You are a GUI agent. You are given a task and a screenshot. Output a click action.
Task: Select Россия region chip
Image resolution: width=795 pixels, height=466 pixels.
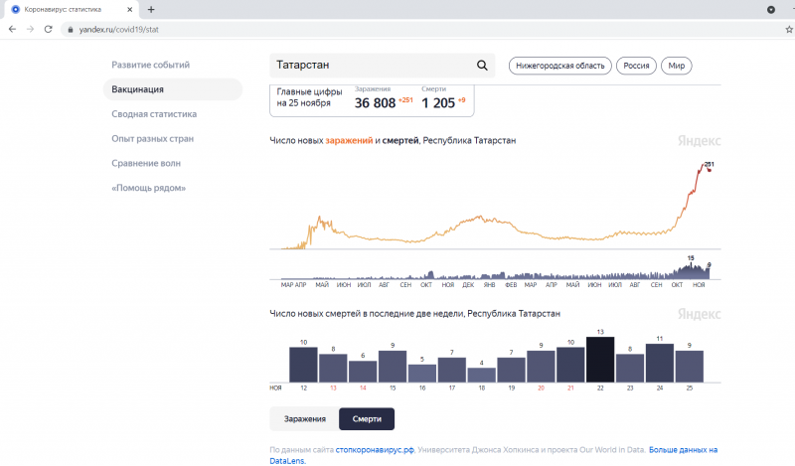[x=636, y=66]
